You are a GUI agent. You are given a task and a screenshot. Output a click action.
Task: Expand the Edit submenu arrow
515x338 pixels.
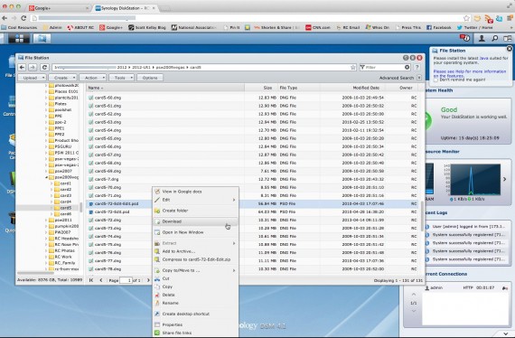pyautogui.click(x=234, y=200)
